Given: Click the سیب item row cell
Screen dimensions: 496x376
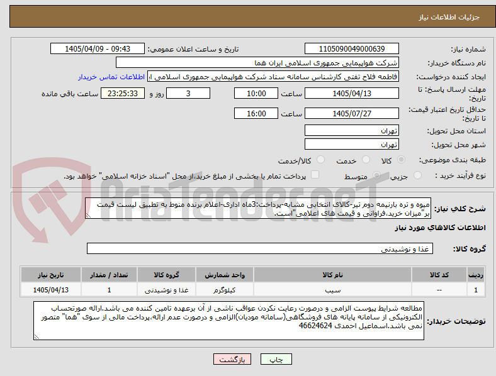Looking at the screenshot, I should (332, 290).
